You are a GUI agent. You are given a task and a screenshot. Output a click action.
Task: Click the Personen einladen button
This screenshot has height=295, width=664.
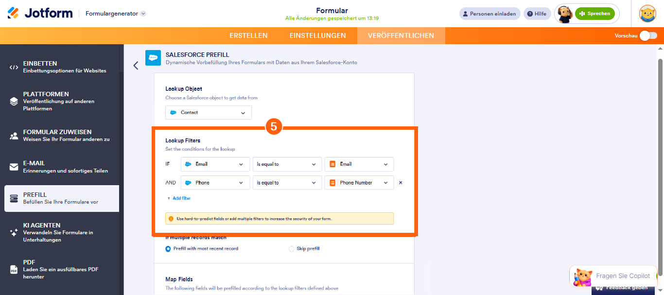coord(489,14)
